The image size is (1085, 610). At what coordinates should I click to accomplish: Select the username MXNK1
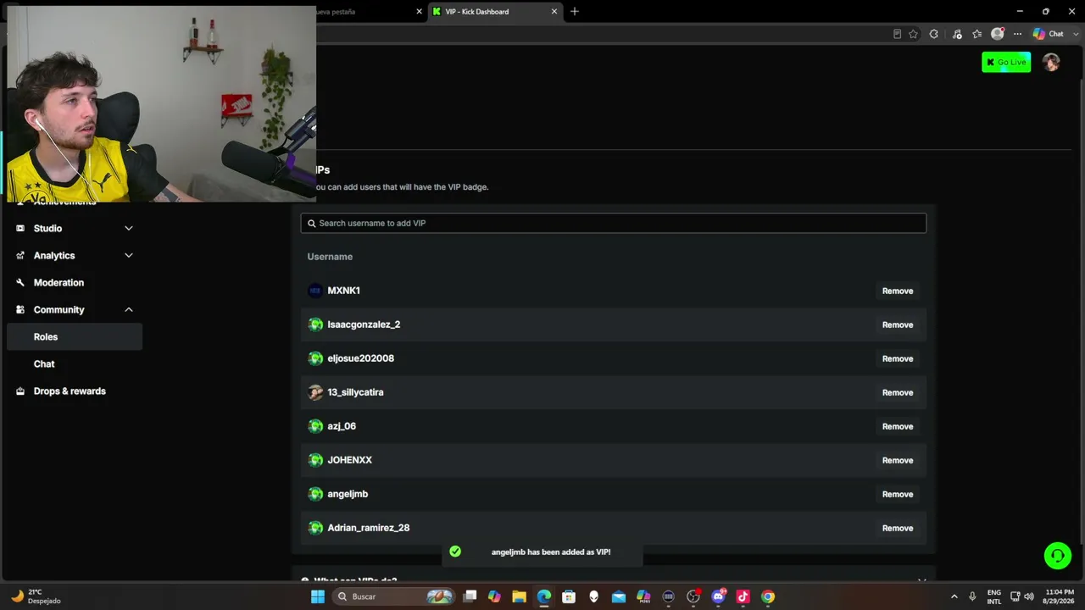click(343, 291)
